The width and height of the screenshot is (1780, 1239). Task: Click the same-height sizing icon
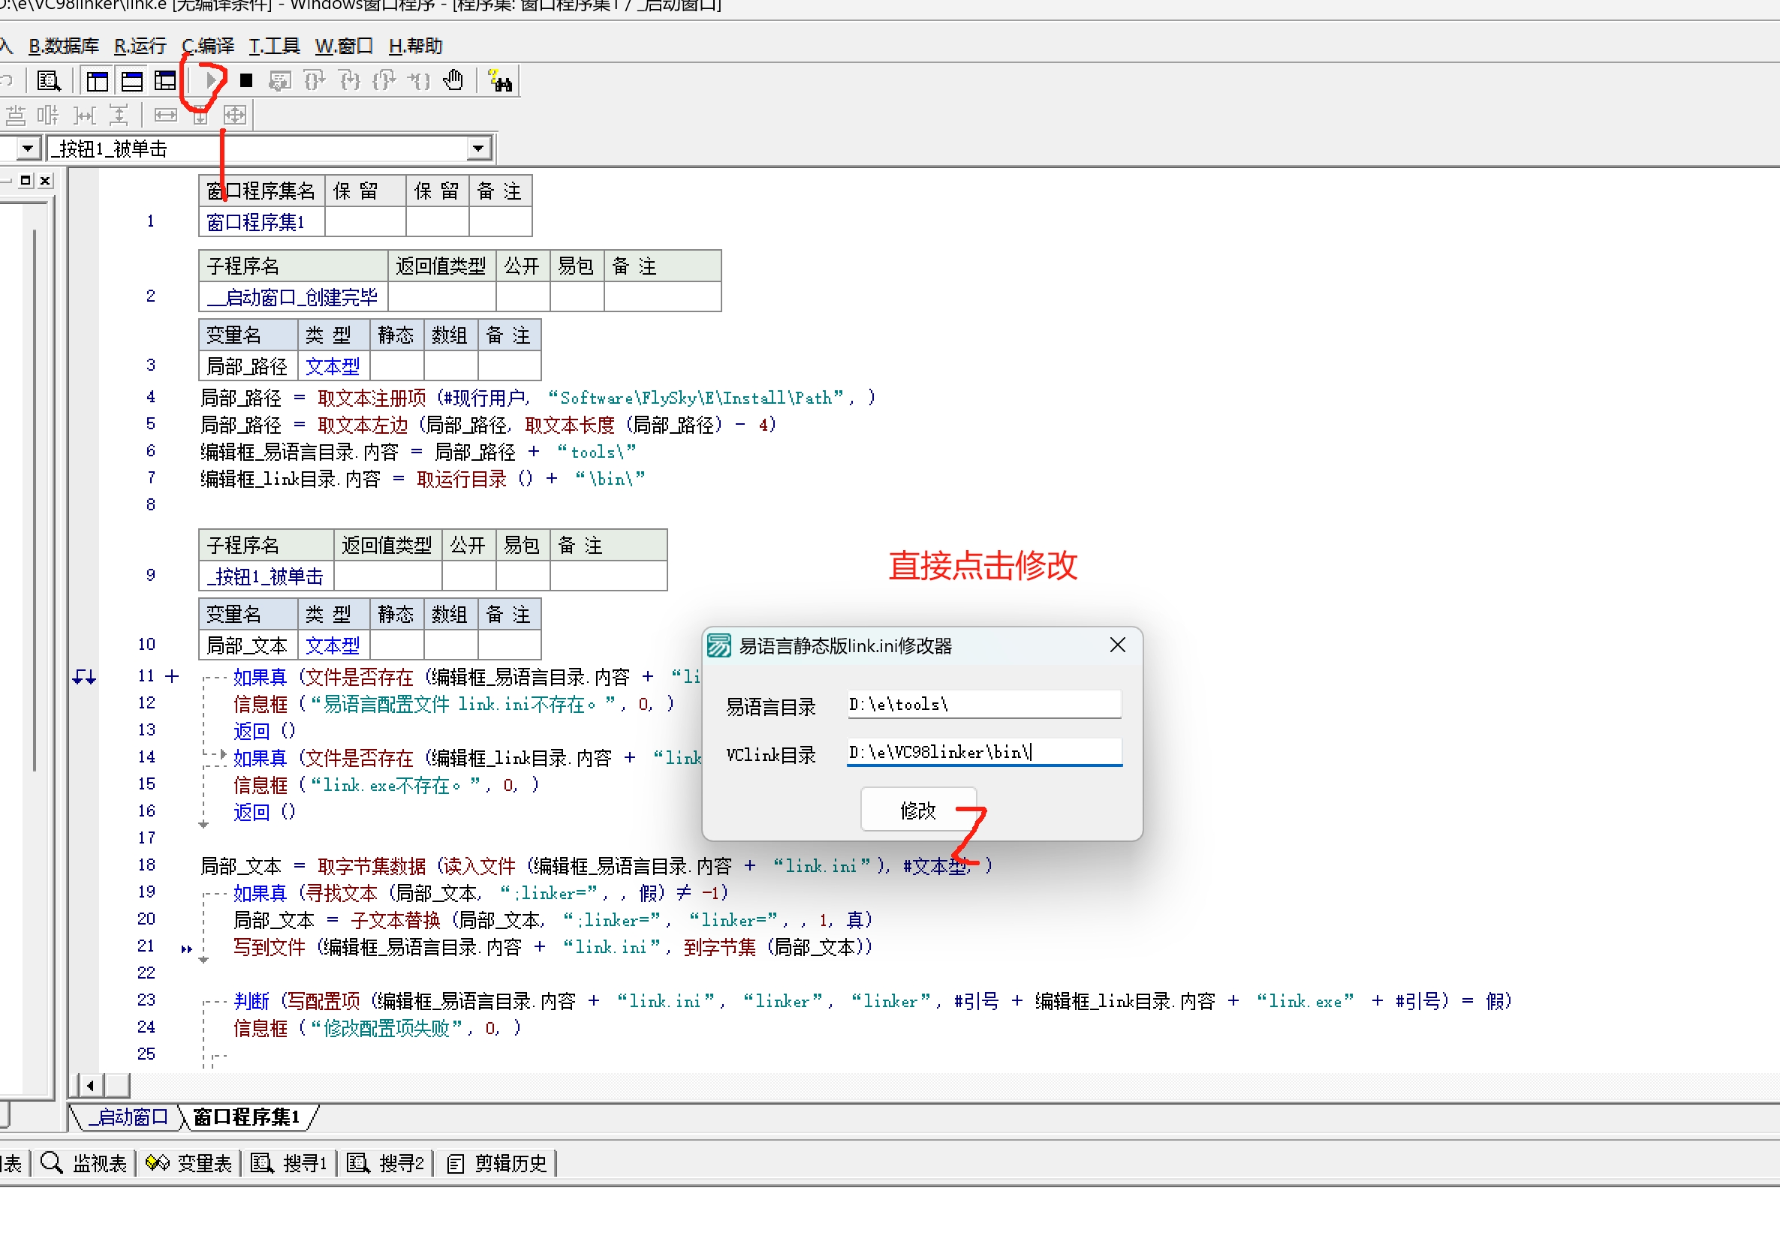click(x=200, y=116)
